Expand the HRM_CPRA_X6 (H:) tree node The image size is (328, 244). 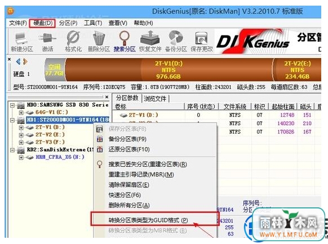[x=21, y=157]
